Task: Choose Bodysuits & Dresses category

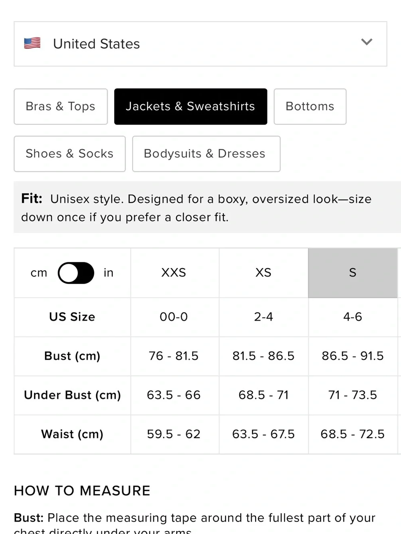Action: pyautogui.click(x=206, y=154)
